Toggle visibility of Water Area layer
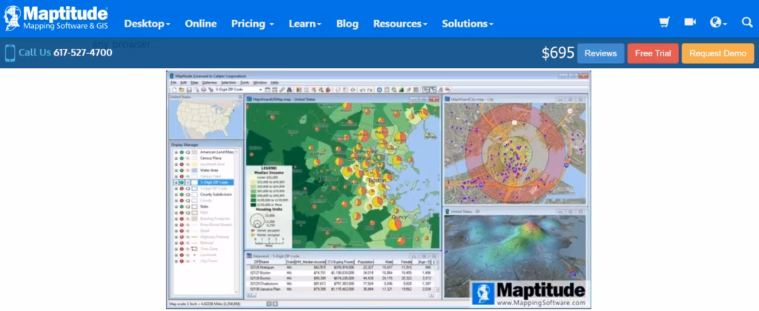The image size is (759, 311). point(182,170)
